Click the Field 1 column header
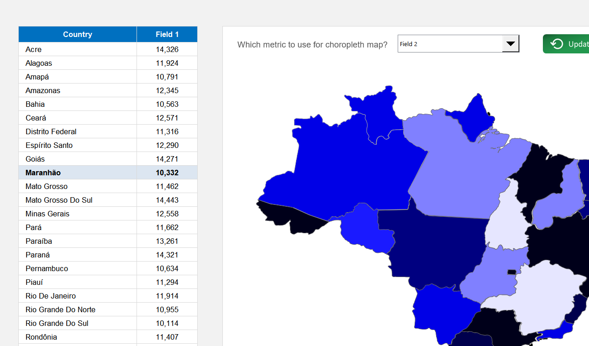This screenshot has width=589, height=346. (167, 34)
